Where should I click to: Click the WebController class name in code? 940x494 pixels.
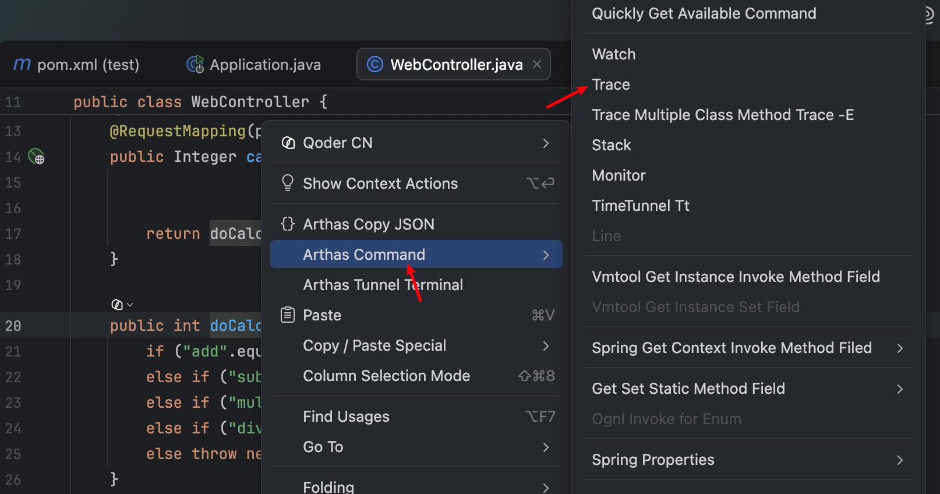[250, 102]
